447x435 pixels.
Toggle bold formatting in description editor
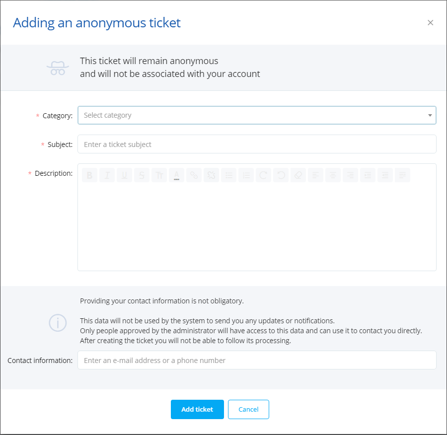(89, 175)
